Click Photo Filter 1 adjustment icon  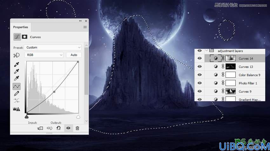pyautogui.click(x=216, y=83)
